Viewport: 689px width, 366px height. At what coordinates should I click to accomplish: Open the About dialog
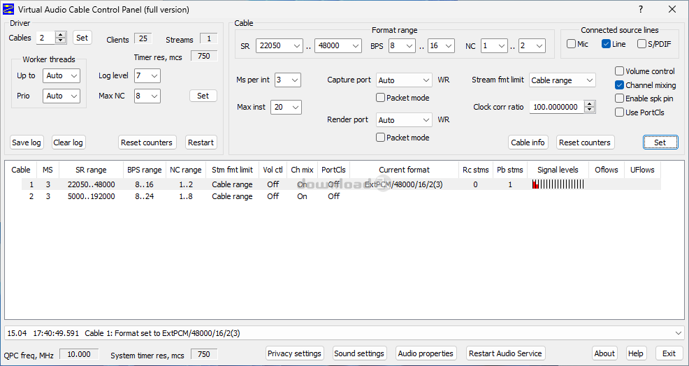(x=604, y=353)
